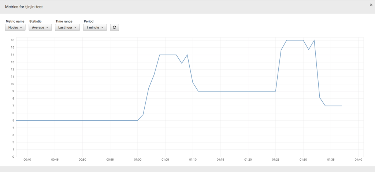Click the refresh icon button
The height and width of the screenshot is (172, 375).
click(114, 27)
